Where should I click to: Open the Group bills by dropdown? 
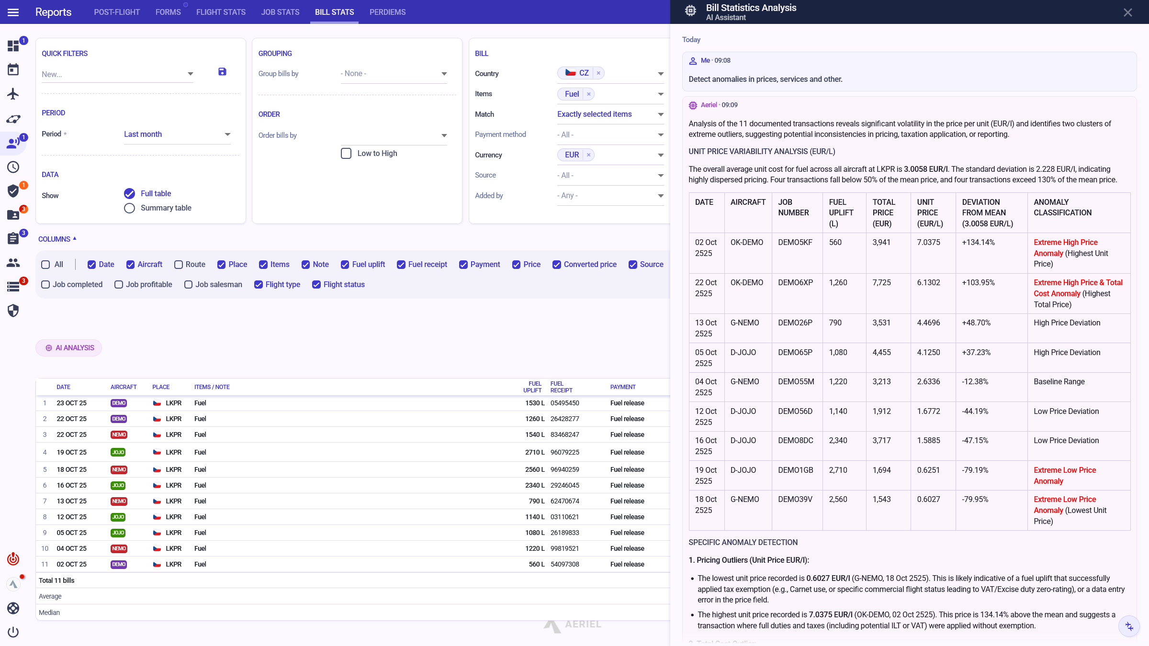pyautogui.click(x=394, y=74)
